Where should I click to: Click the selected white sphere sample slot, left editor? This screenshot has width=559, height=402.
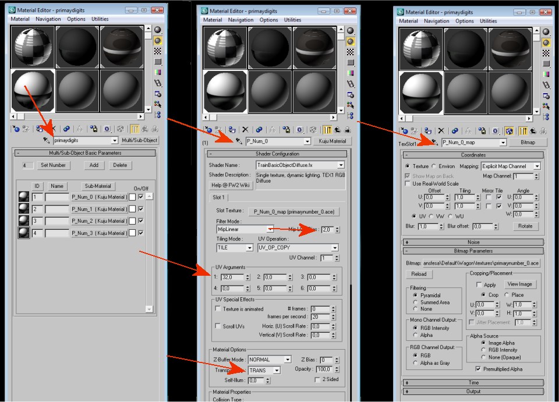(33, 90)
